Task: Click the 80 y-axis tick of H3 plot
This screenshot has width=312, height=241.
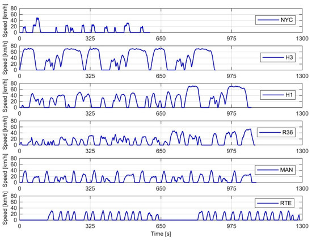Action: [14, 46]
